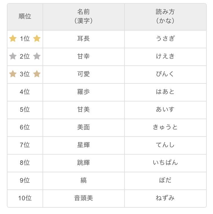213x214 pixels.
Task: Click the bronze star left of 3位
Action: 13,74
